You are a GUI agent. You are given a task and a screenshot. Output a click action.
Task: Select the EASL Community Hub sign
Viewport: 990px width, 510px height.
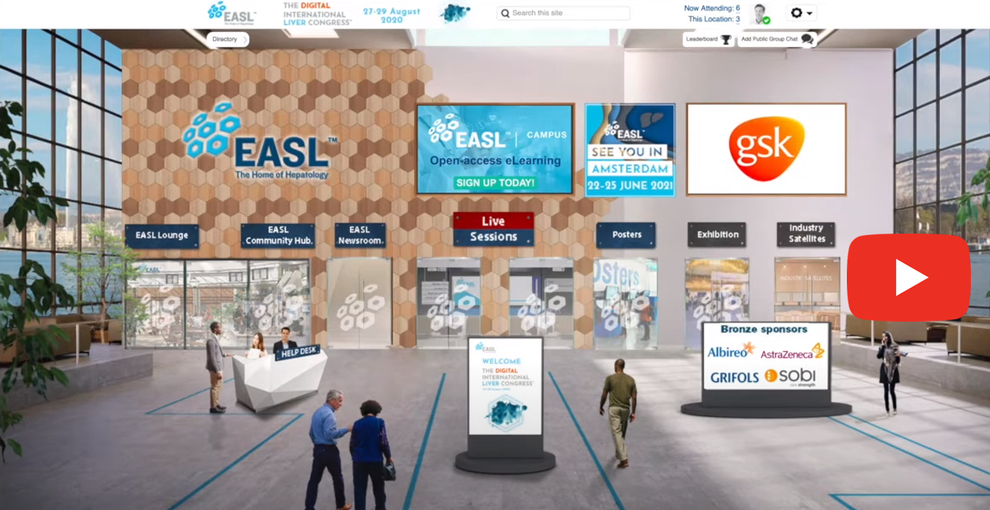278,236
